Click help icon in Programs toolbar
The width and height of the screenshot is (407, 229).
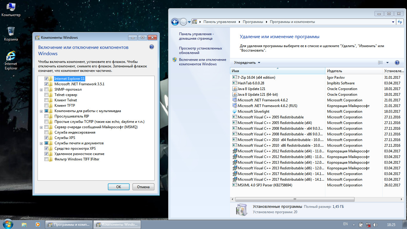397,63
